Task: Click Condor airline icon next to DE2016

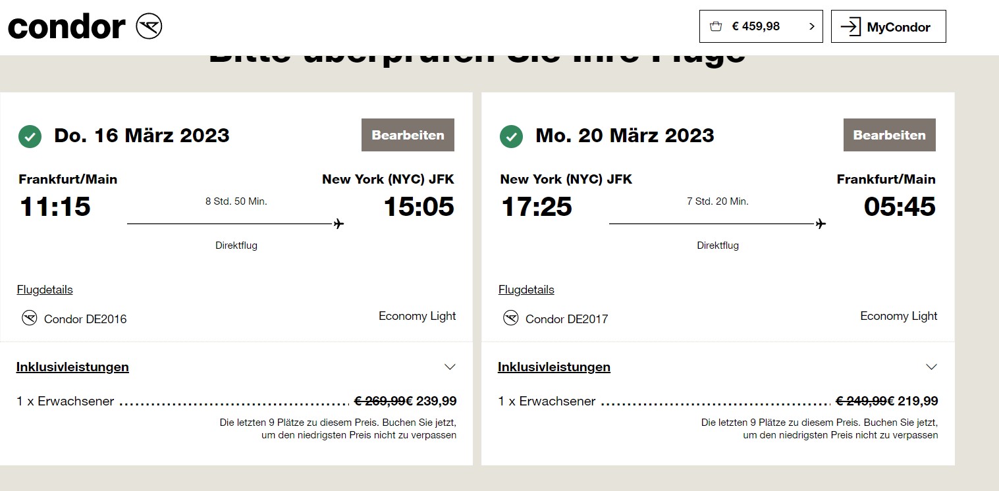Action: pos(29,319)
